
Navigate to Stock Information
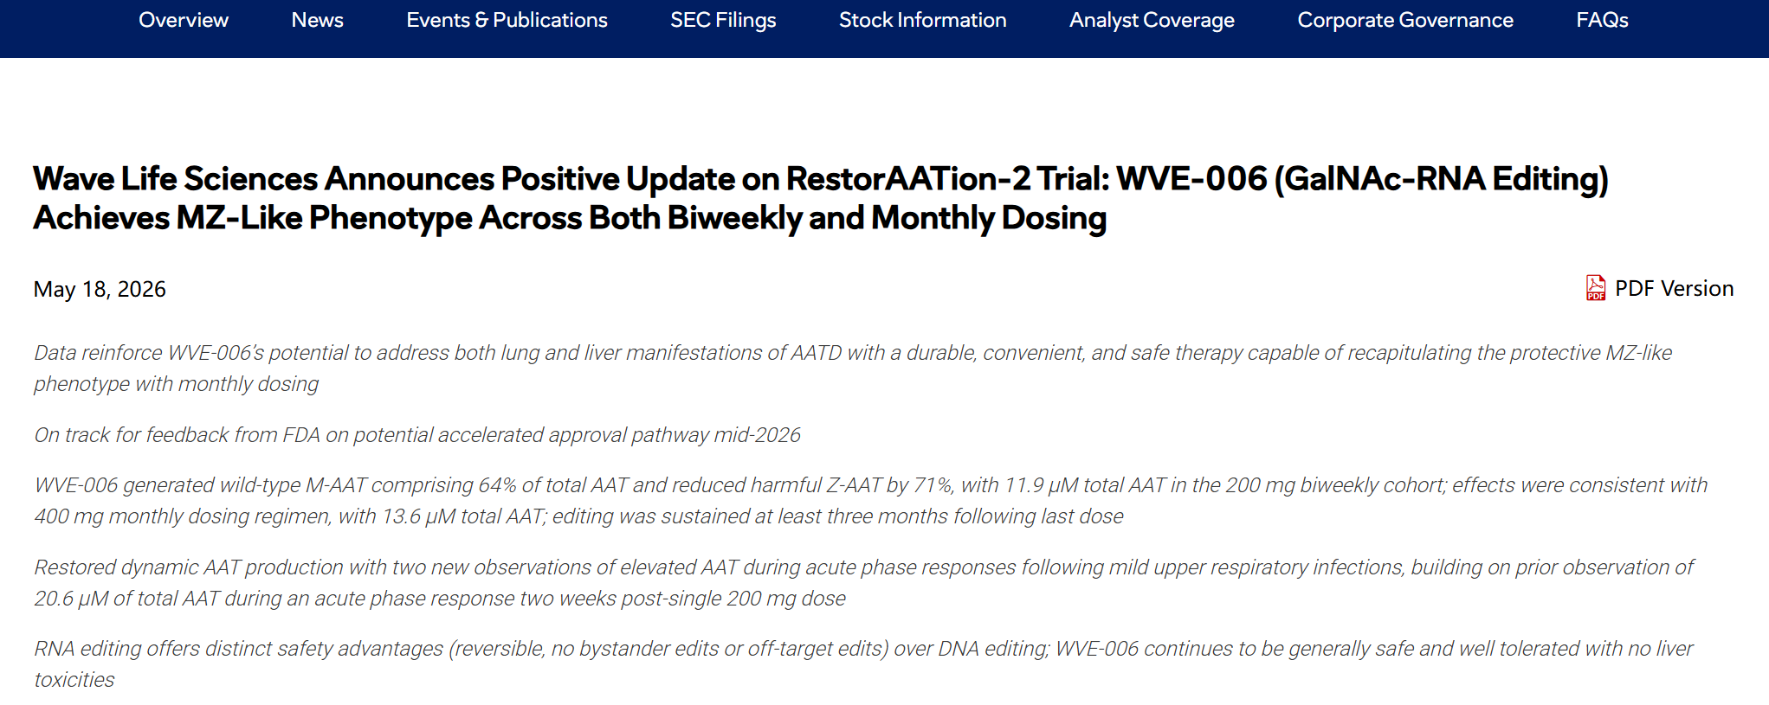pyautogui.click(x=922, y=20)
